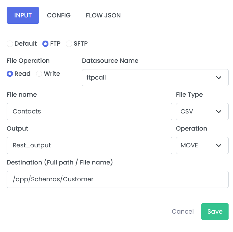Click into the Destination path input field
The width and height of the screenshot is (233, 232).
click(x=117, y=179)
